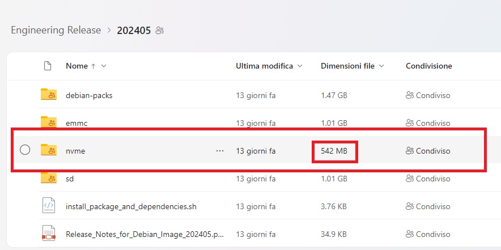Viewport: 501px width, 250px height.
Task: Click the nvme folder icon
Action: [x=49, y=150]
